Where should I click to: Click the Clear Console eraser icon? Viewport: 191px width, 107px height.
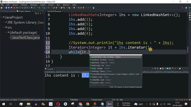[x=161, y=69]
